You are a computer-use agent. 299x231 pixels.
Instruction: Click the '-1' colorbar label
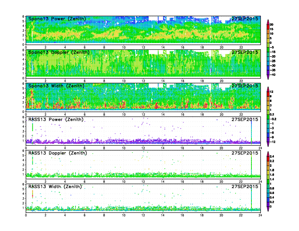point(272,124)
